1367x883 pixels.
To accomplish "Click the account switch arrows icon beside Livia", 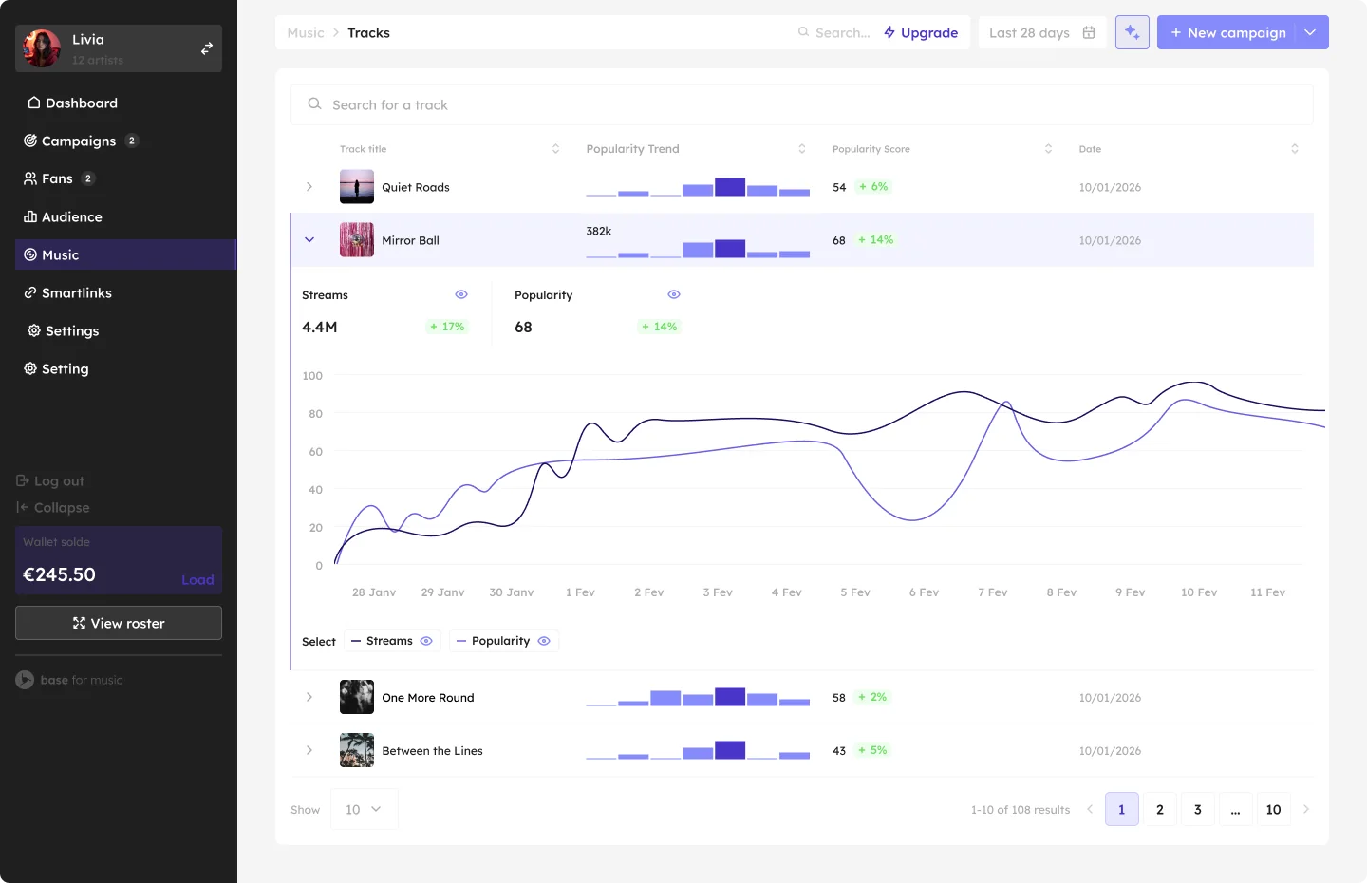I will pos(207,48).
